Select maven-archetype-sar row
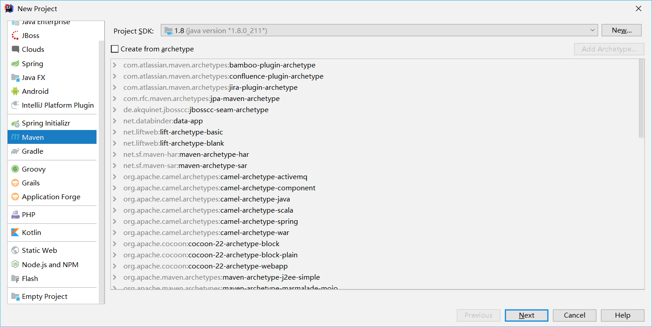This screenshot has height=327, width=652. click(374, 166)
